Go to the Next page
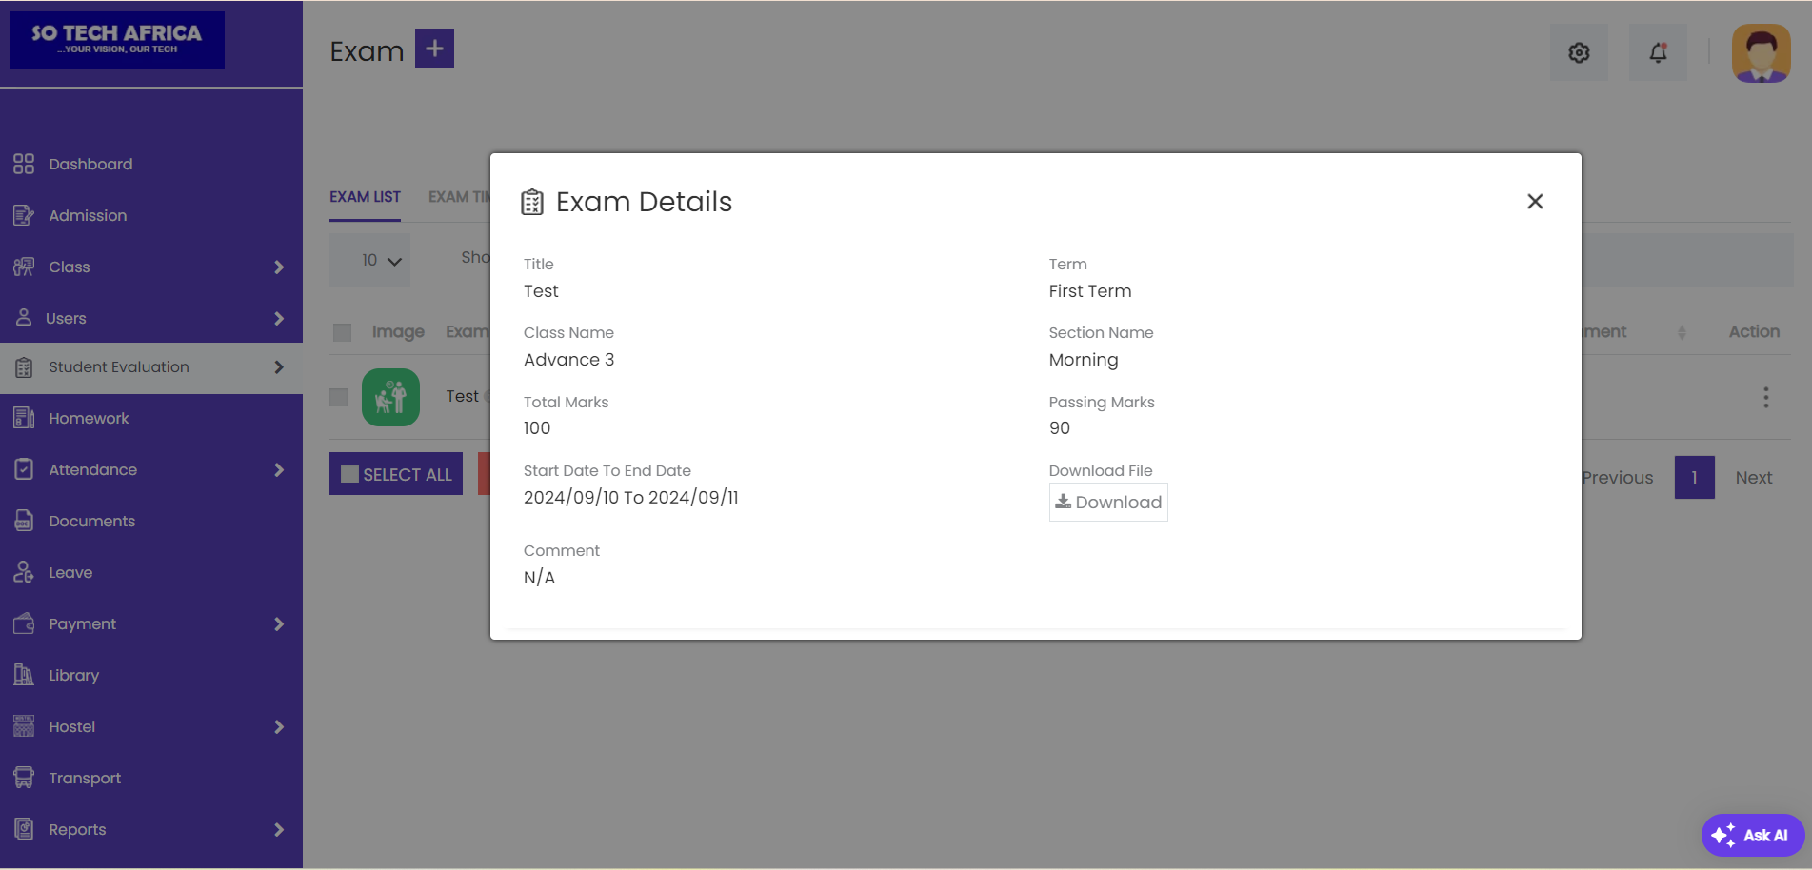The height and width of the screenshot is (870, 1812). click(x=1753, y=478)
